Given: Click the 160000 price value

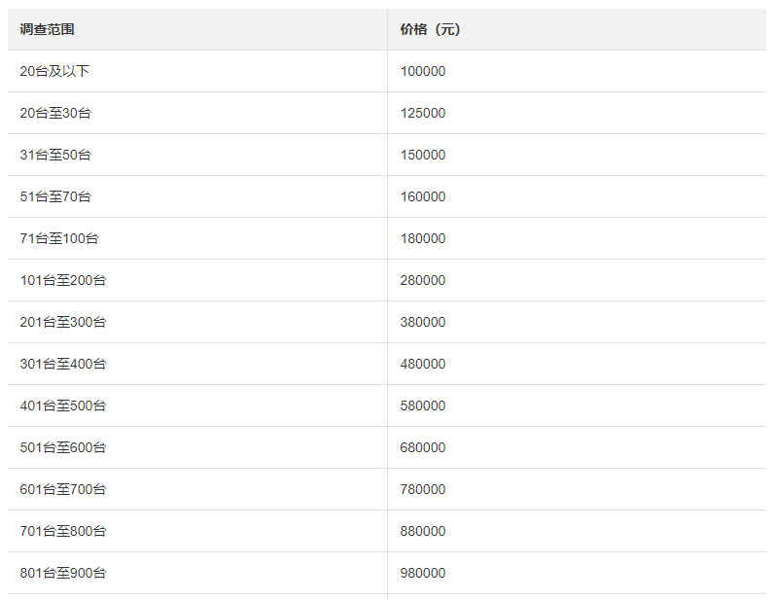Looking at the screenshot, I should 423,196.
